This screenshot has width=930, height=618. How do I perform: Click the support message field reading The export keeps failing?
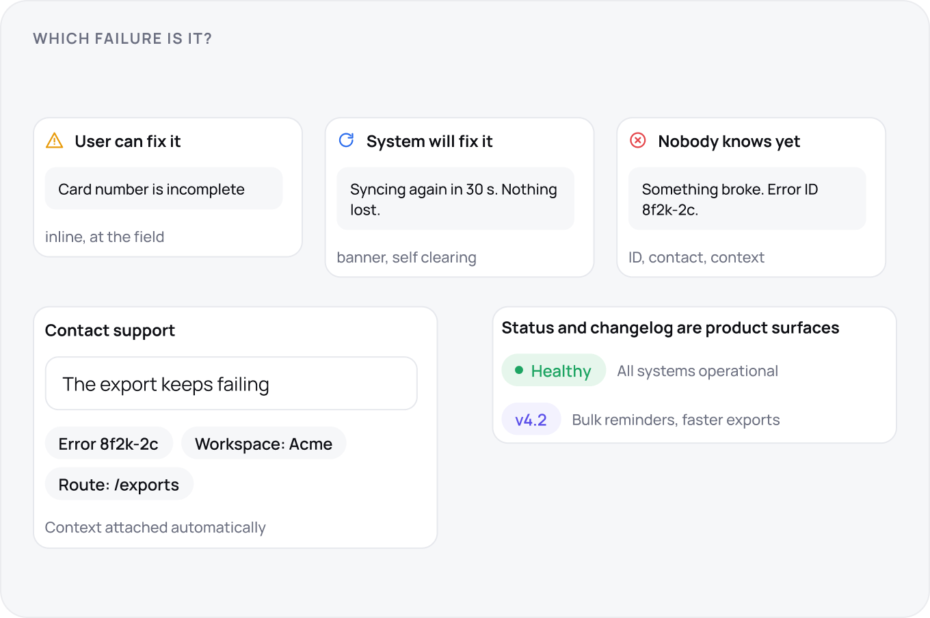point(231,384)
